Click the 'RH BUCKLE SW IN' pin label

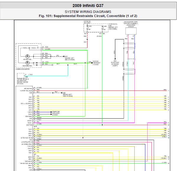26,163
